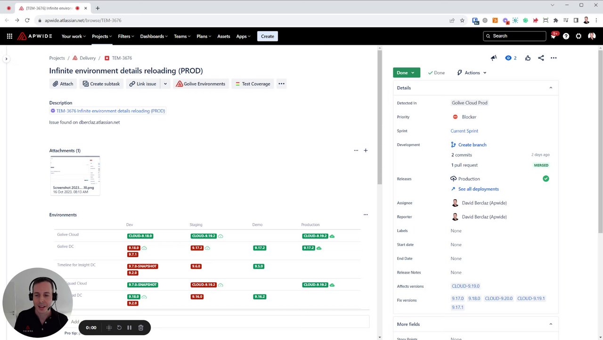Click the Create button
The width and height of the screenshot is (603, 340).
click(268, 36)
